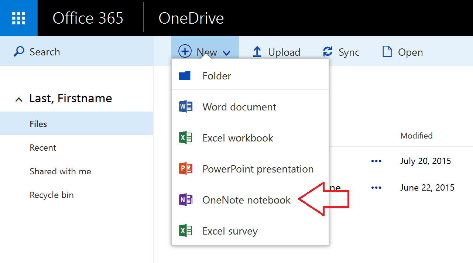Open ellipsis menu for July 20, 2015 file
The height and width of the screenshot is (263, 473).
point(376,161)
